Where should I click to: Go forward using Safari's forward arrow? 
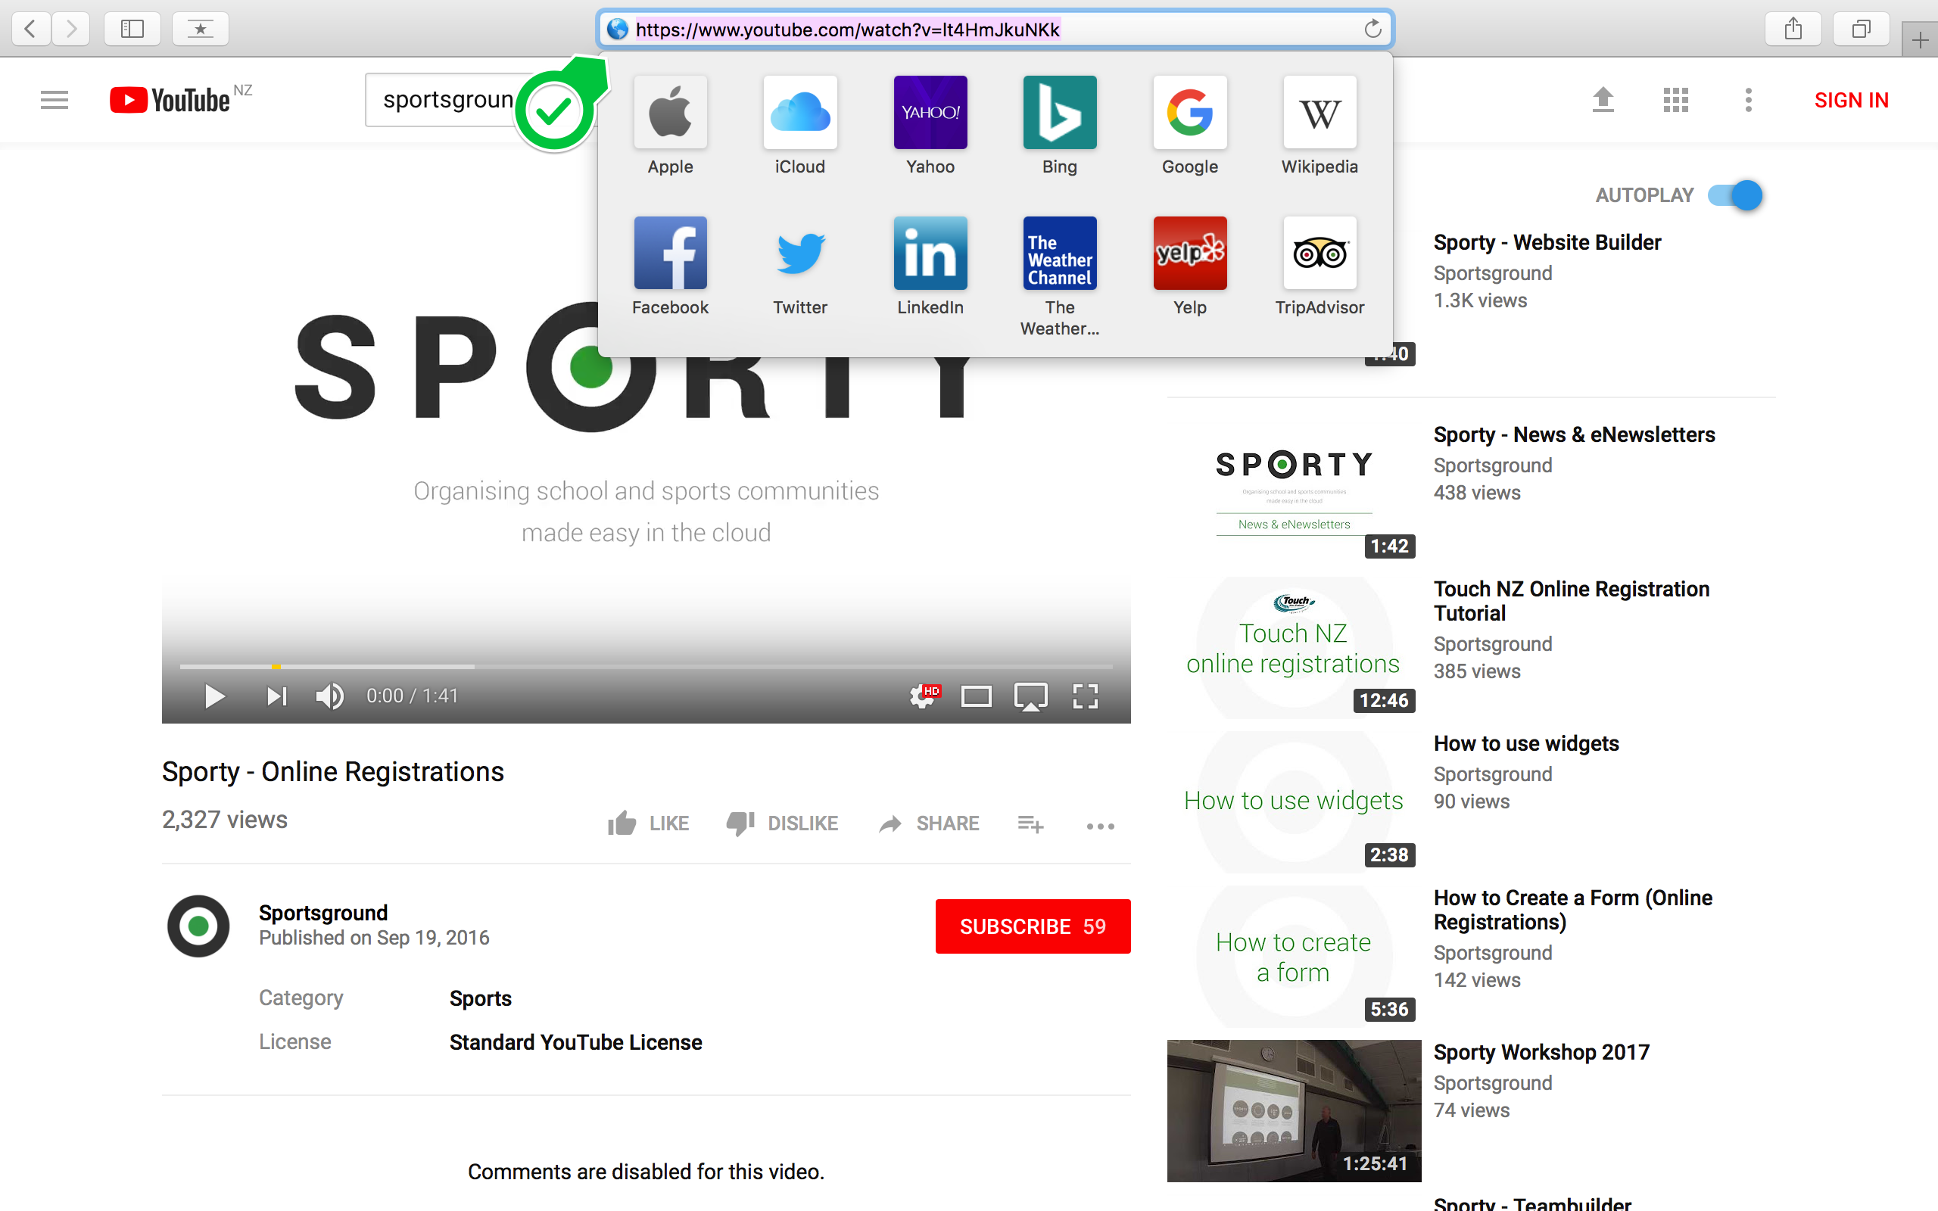[x=71, y=30]
